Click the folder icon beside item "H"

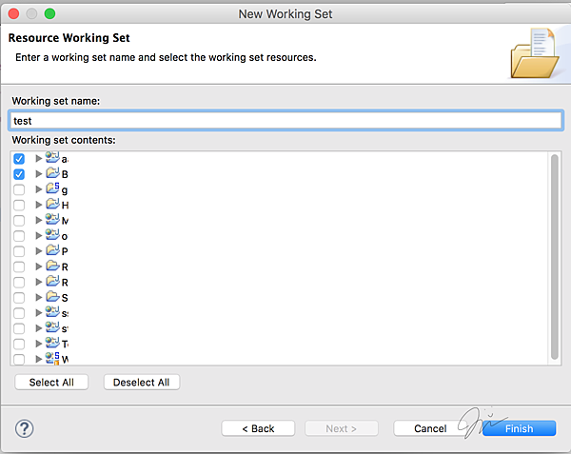(52, 204)
